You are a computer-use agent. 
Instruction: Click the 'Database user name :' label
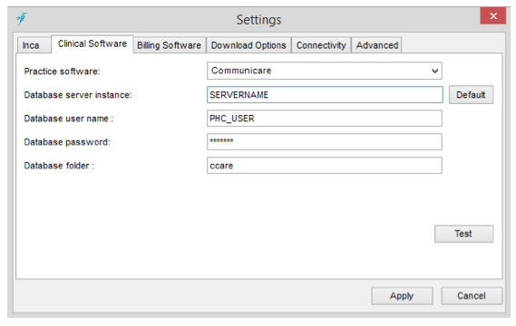coord(68,119)
